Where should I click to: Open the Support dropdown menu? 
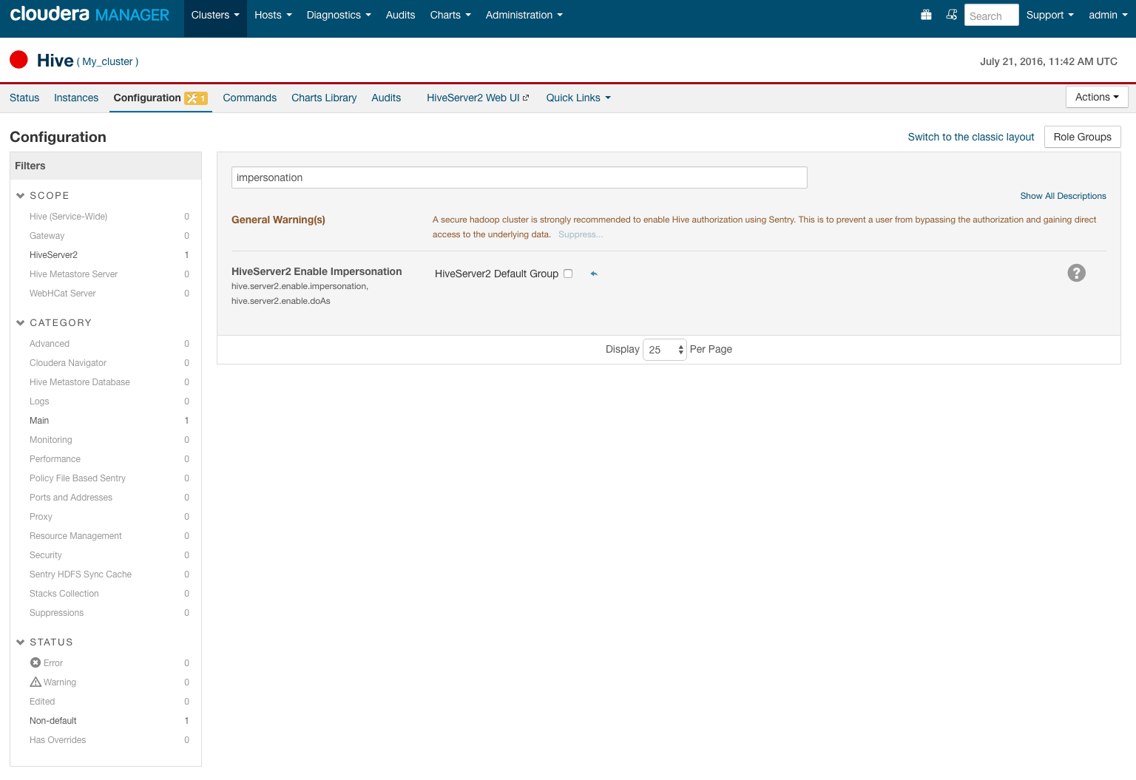[x=1049, y=15]
